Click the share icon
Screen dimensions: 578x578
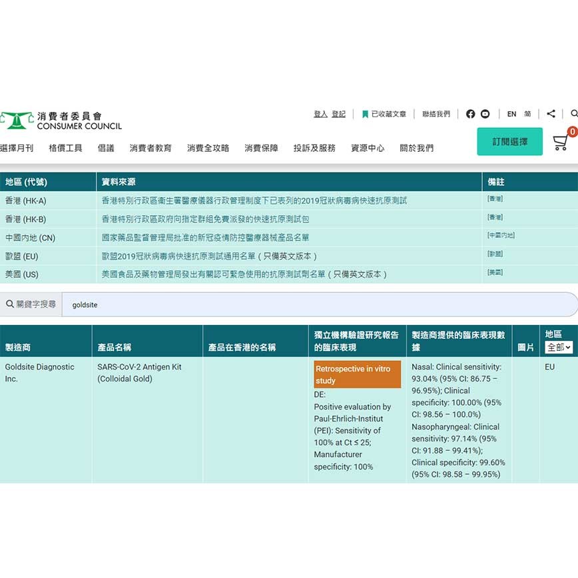click(551, 114)
